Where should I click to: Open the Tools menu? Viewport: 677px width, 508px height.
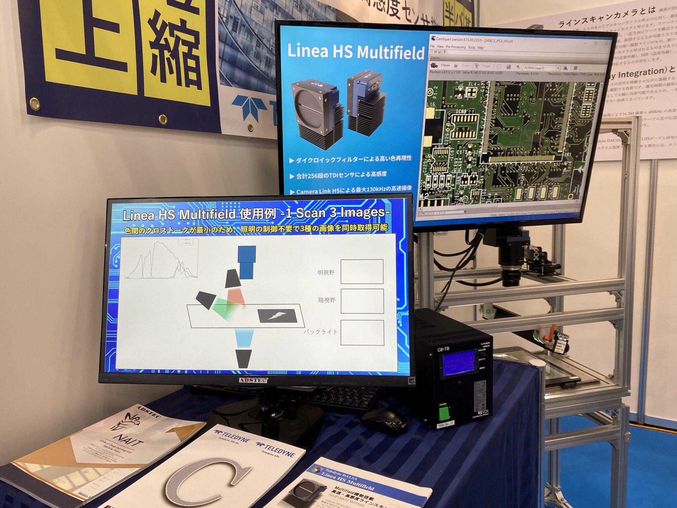(472, 48)
